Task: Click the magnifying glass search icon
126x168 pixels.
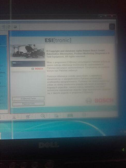Action: pos(43,116)
